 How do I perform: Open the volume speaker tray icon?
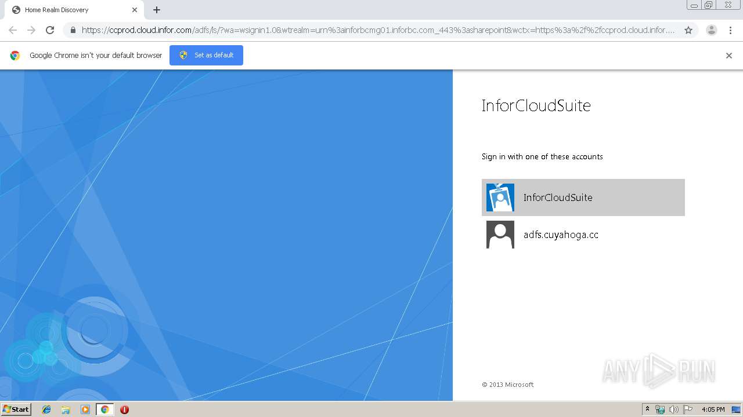674,409
